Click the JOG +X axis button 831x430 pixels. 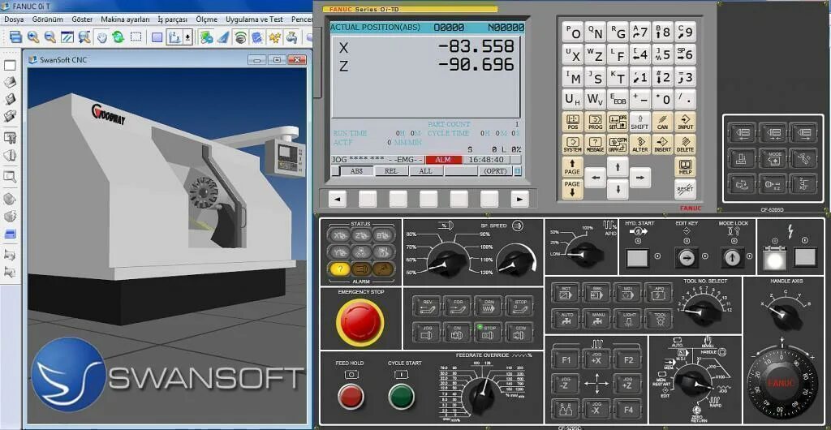point(596,359)
